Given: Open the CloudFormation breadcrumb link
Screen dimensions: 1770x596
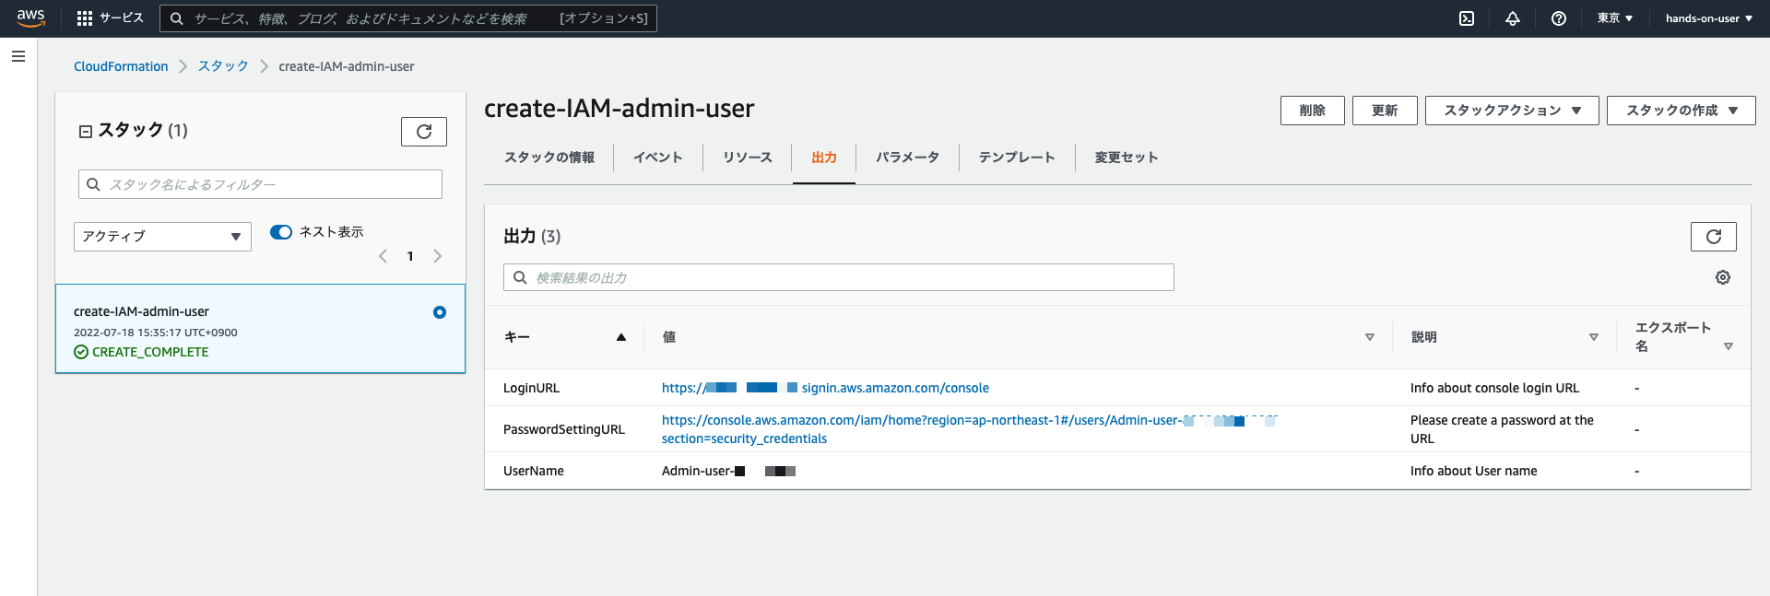Looking at the screenshot, I should (x=121, y=66).
